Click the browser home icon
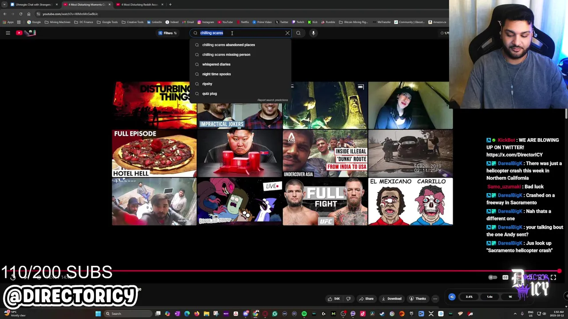The width and height of the screenshot is (568, 319). tap(28, 14)
